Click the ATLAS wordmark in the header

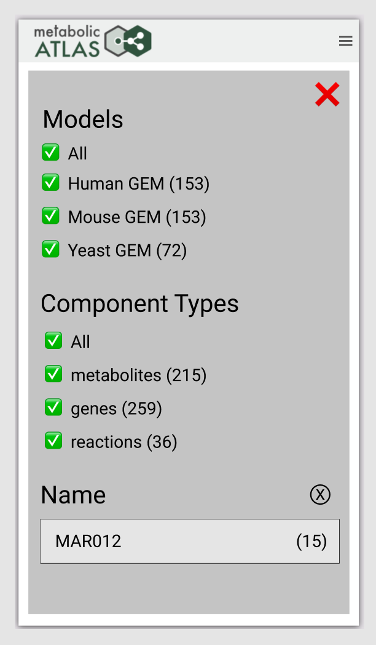[68, 47]
